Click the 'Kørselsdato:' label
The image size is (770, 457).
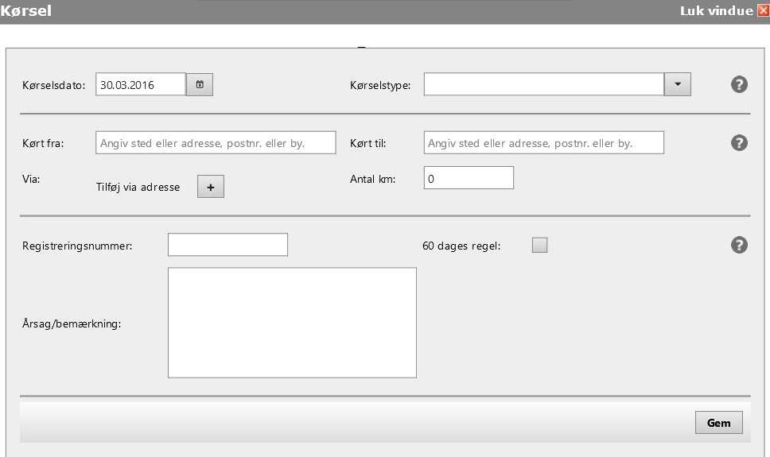[x=54, y=85]
